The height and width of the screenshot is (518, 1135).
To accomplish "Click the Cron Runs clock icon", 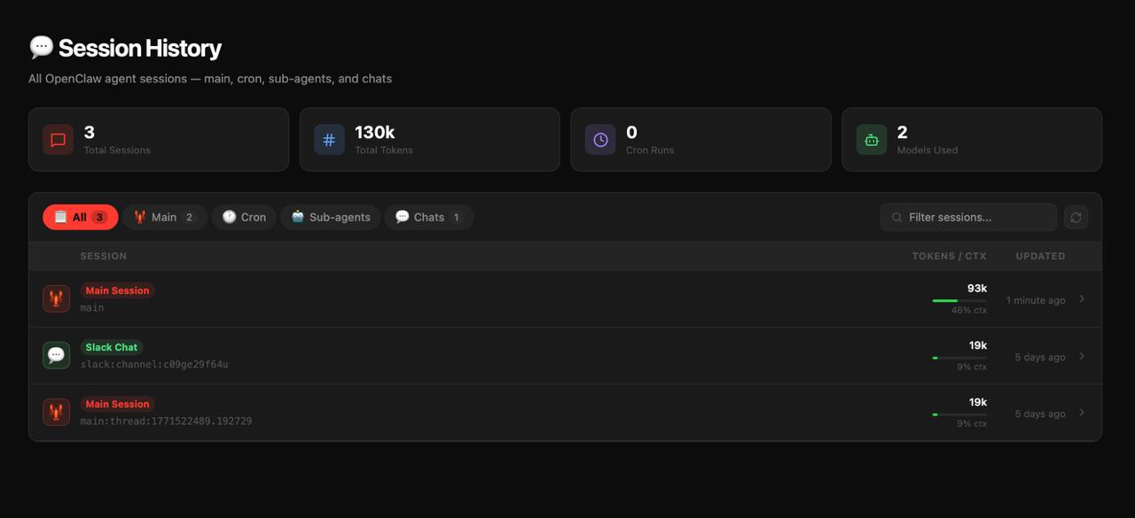I will click(600, 140).
